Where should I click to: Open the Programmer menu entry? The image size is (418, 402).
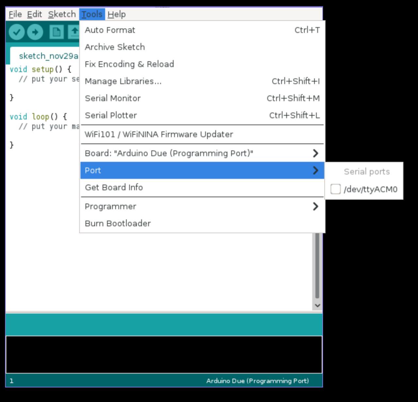tap(202, 206)
